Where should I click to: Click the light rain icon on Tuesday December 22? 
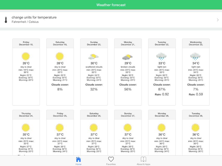pyautogui.click(x=161, y=57)
